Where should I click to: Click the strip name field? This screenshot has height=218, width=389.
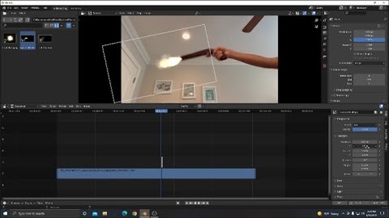[356, 112]
